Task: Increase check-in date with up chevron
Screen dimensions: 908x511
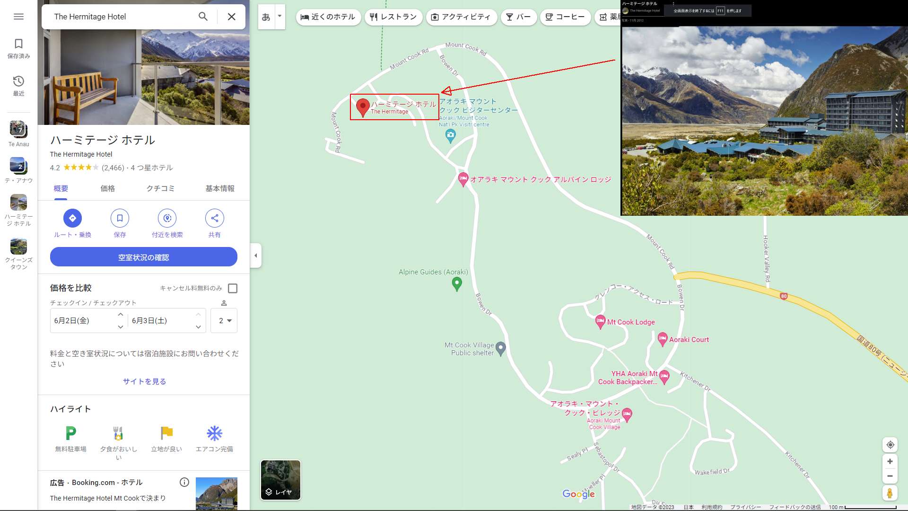Action: click(120, 315)
